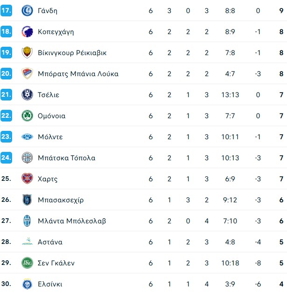Click the Τσέλιε club badge

(27, 94)
